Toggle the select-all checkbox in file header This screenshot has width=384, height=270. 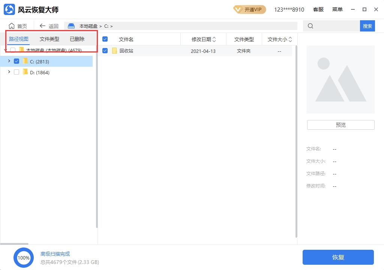pyautogui.click(x=105, y=39)
